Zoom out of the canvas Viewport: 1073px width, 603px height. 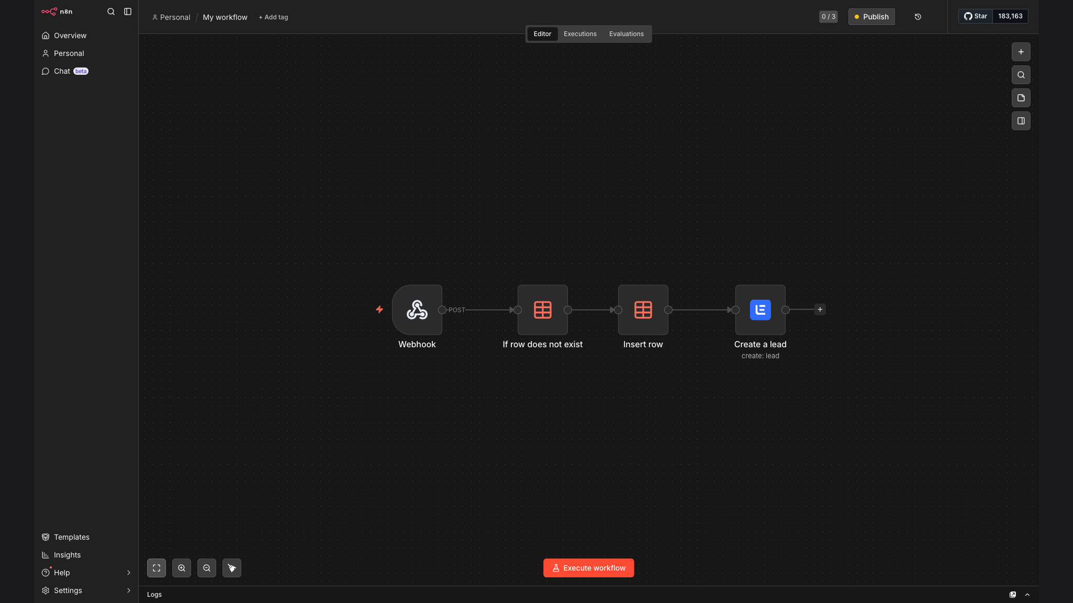(x=207, y=568)
